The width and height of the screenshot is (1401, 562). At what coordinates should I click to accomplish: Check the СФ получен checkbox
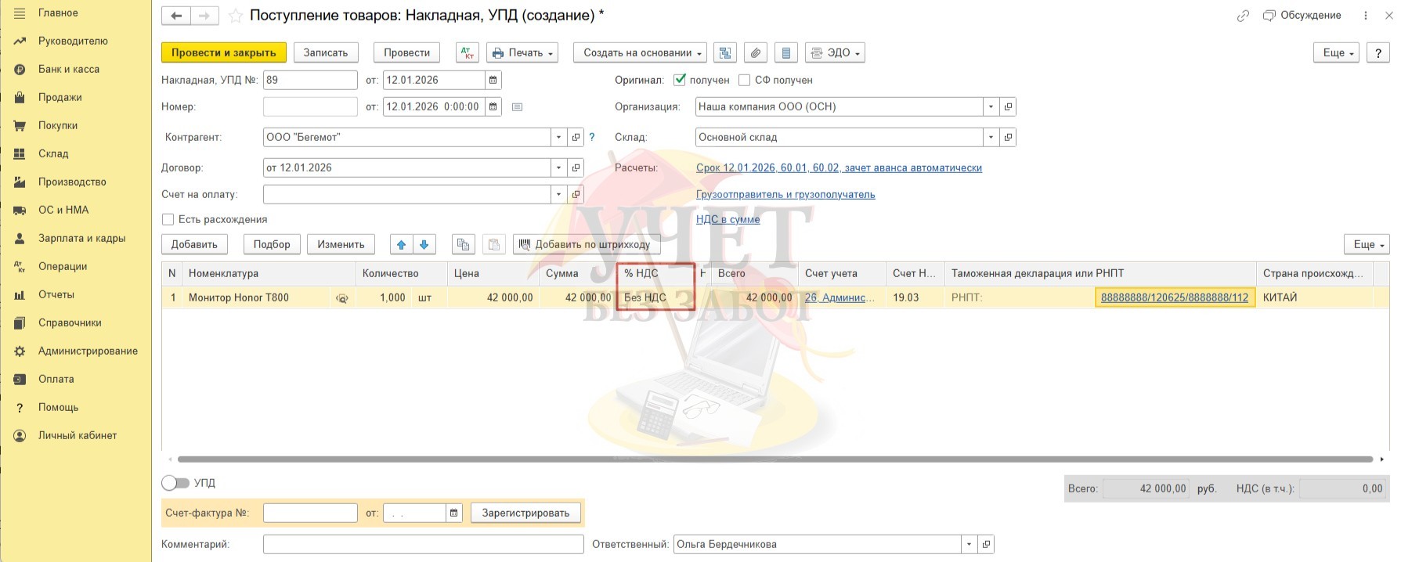pos(745,80)
